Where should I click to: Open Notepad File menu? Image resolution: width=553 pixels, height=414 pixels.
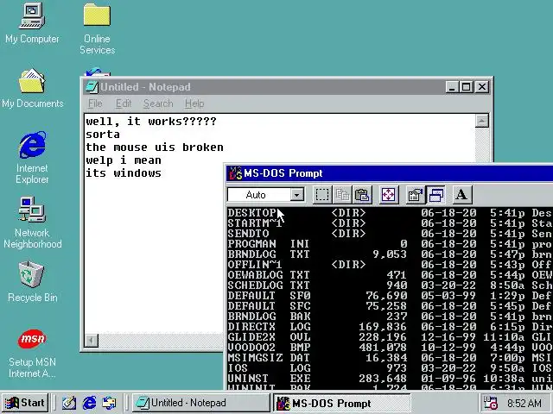(95, 103)
